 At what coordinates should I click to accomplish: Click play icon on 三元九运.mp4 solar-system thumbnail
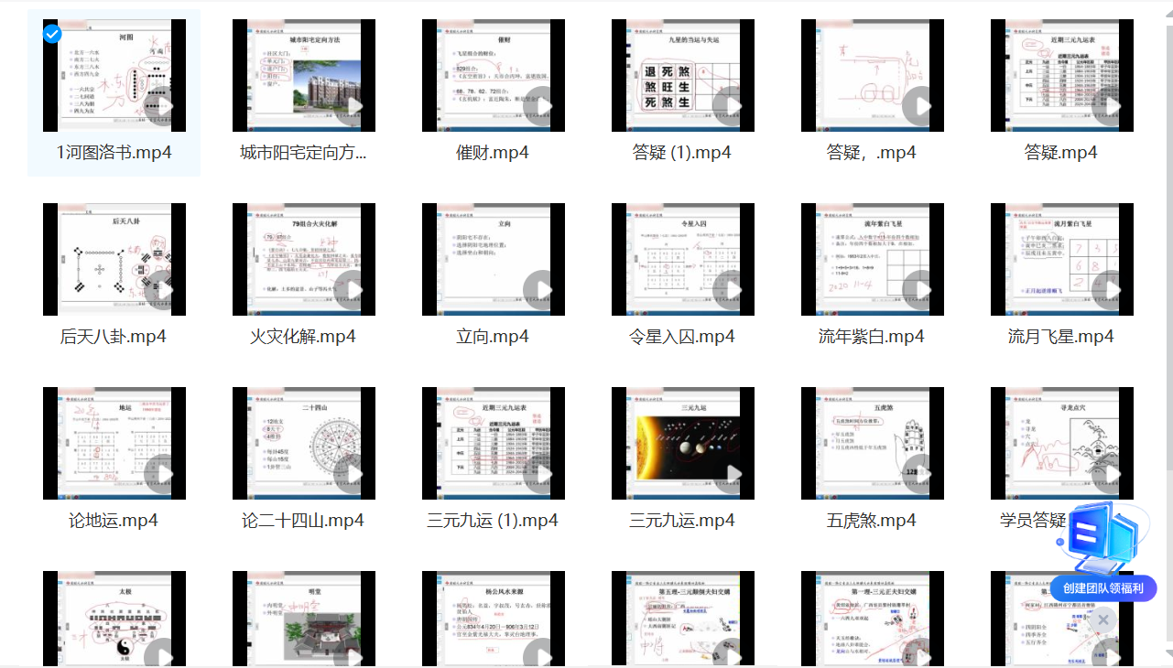(x=733, y=475)
